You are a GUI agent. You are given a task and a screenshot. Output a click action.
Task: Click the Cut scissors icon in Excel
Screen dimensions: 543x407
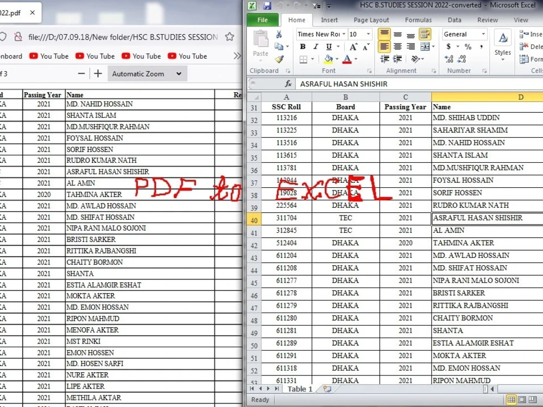click(279, 34)
